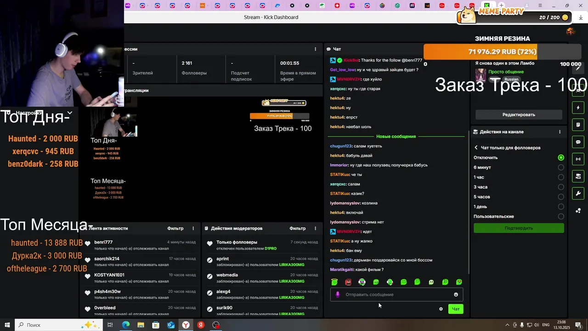Select the 3 часа radio option

click(561, 187)
